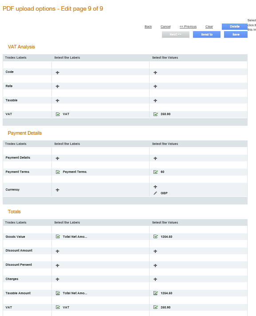
Task: Click the page title 'PDF upload options - Edit page 9 of 9'
Action: (x=53, y=8)
